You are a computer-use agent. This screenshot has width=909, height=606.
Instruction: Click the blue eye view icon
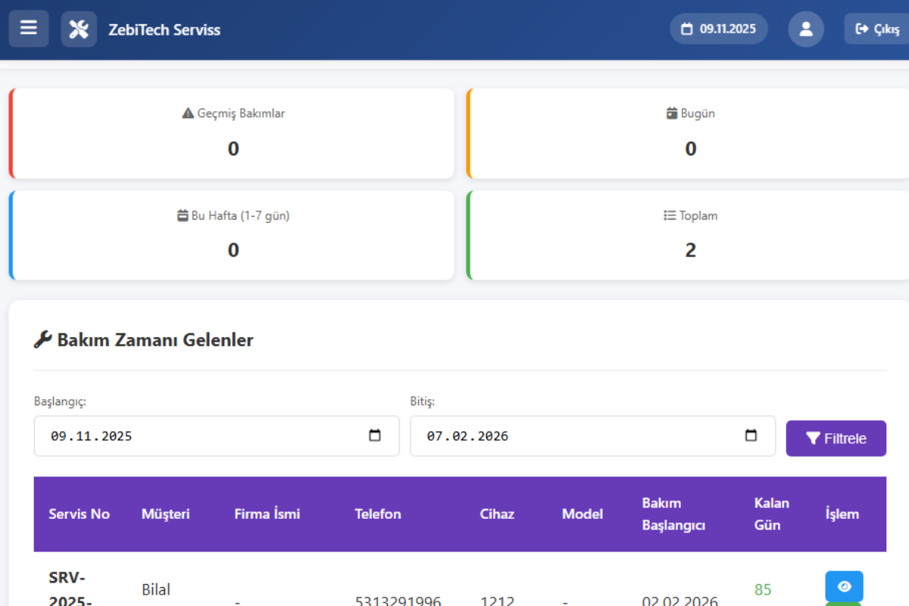point(844,586)
